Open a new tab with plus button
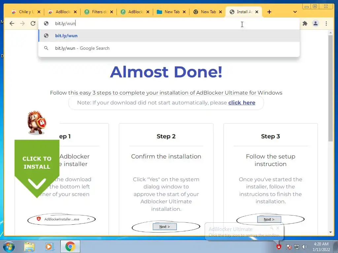 click(x=269, y=12)
